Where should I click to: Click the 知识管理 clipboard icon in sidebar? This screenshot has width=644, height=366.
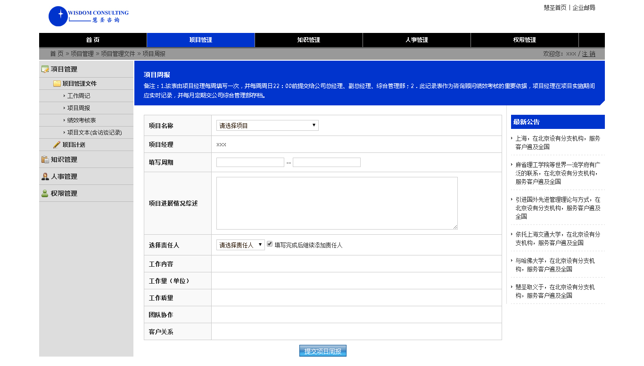[x=45, y=159]
